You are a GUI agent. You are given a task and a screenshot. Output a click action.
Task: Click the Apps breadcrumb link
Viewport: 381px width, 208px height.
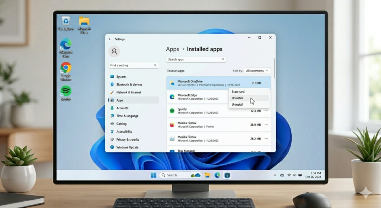point(173,49)
